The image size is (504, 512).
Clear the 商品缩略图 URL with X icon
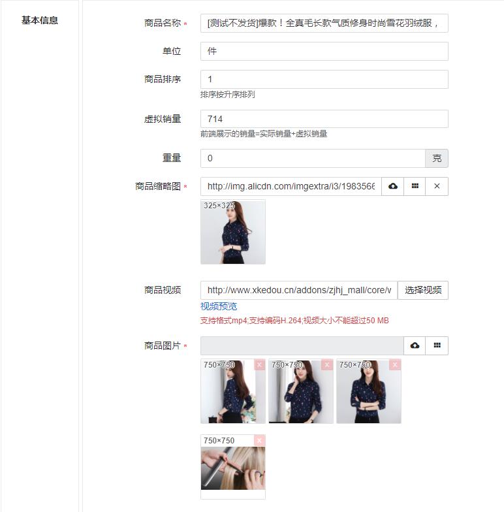(437, 187)
